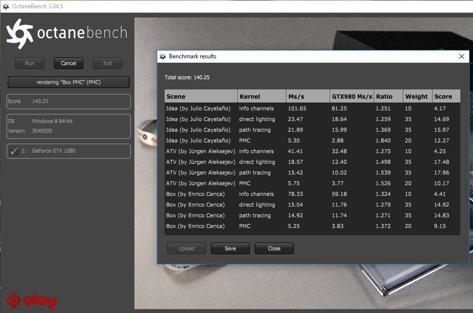This screenshot has width=473, height=313.
Task: Click the Run button
Action: 30,63
